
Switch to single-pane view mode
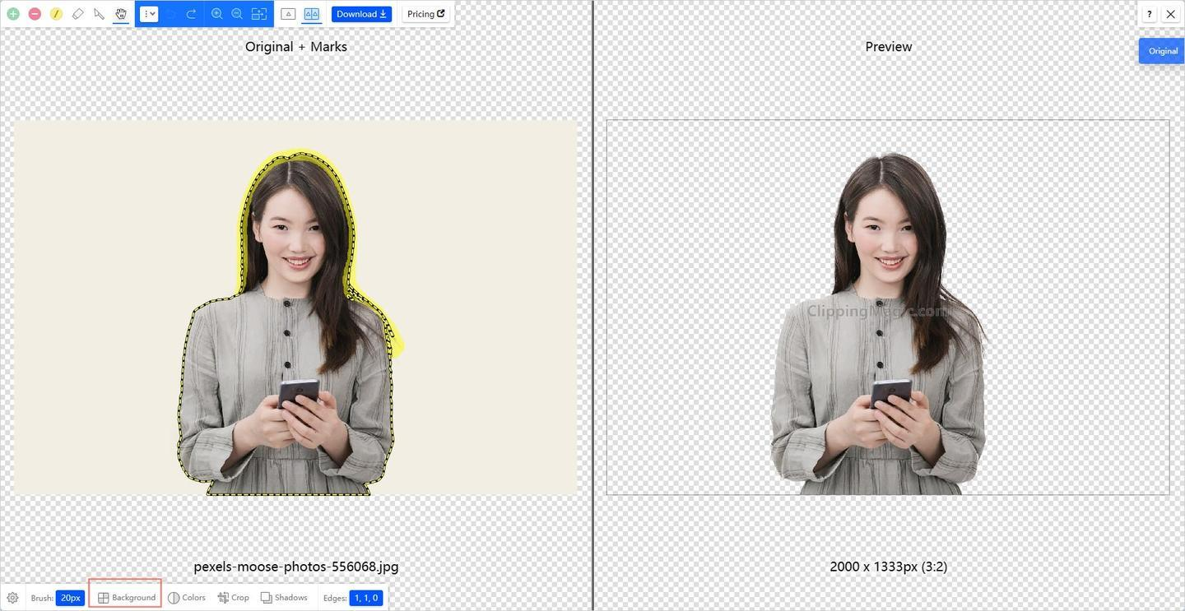tap(288, 14)
